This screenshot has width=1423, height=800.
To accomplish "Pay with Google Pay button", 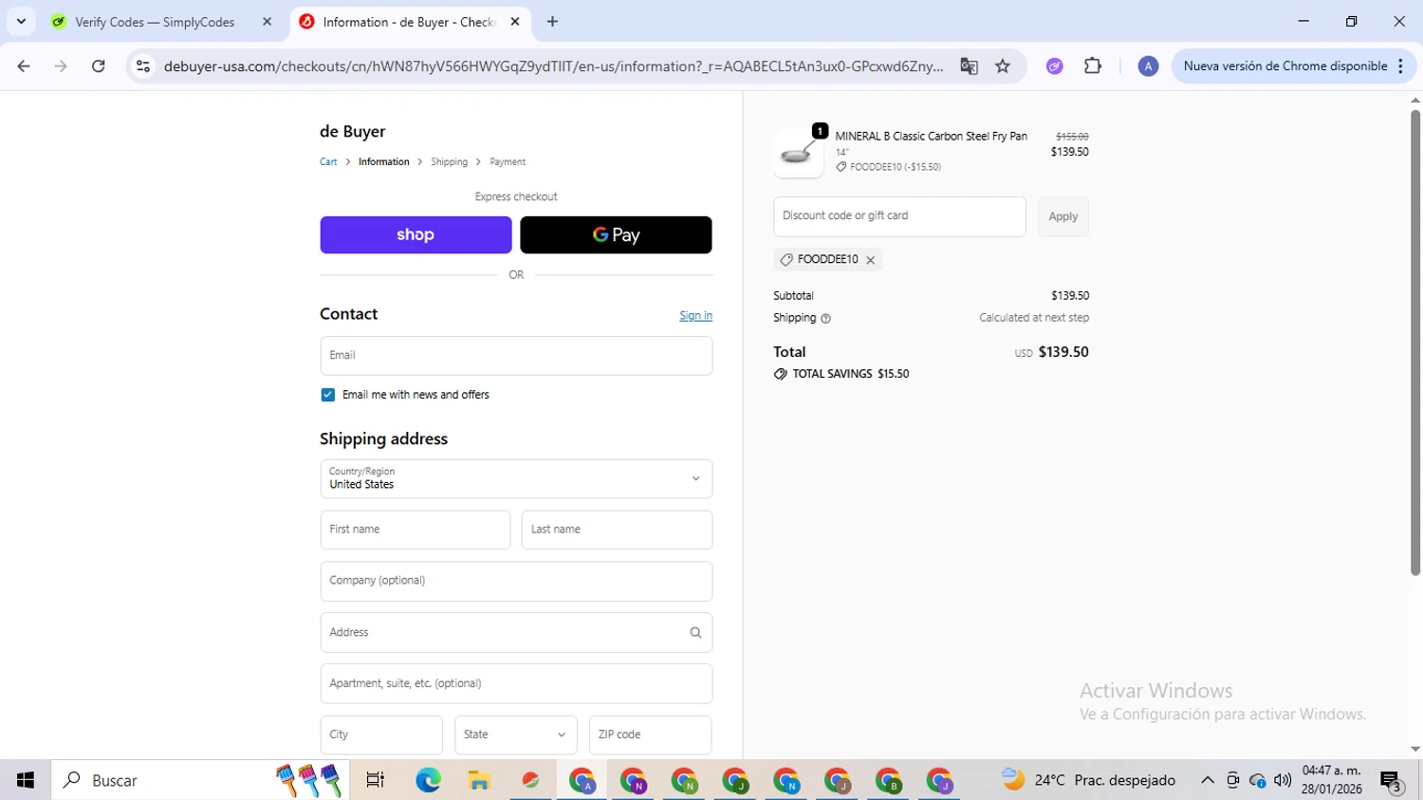I will point(616,235).
